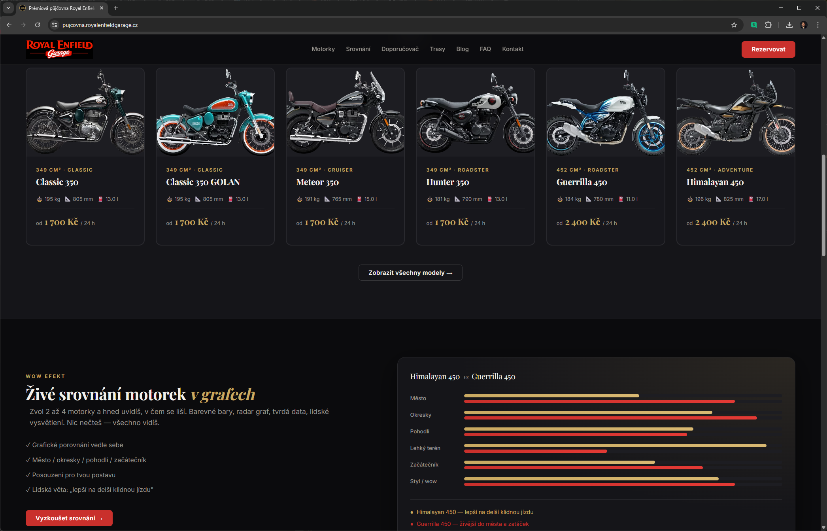
Task: Open the Srovnání menu item
Action: coord(358,49)
